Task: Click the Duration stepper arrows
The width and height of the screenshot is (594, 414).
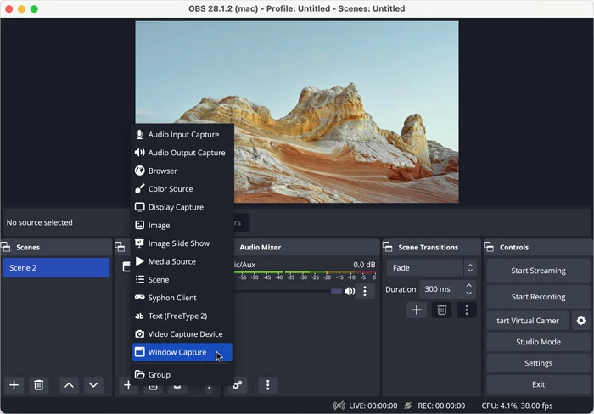Action: (468, 289)
